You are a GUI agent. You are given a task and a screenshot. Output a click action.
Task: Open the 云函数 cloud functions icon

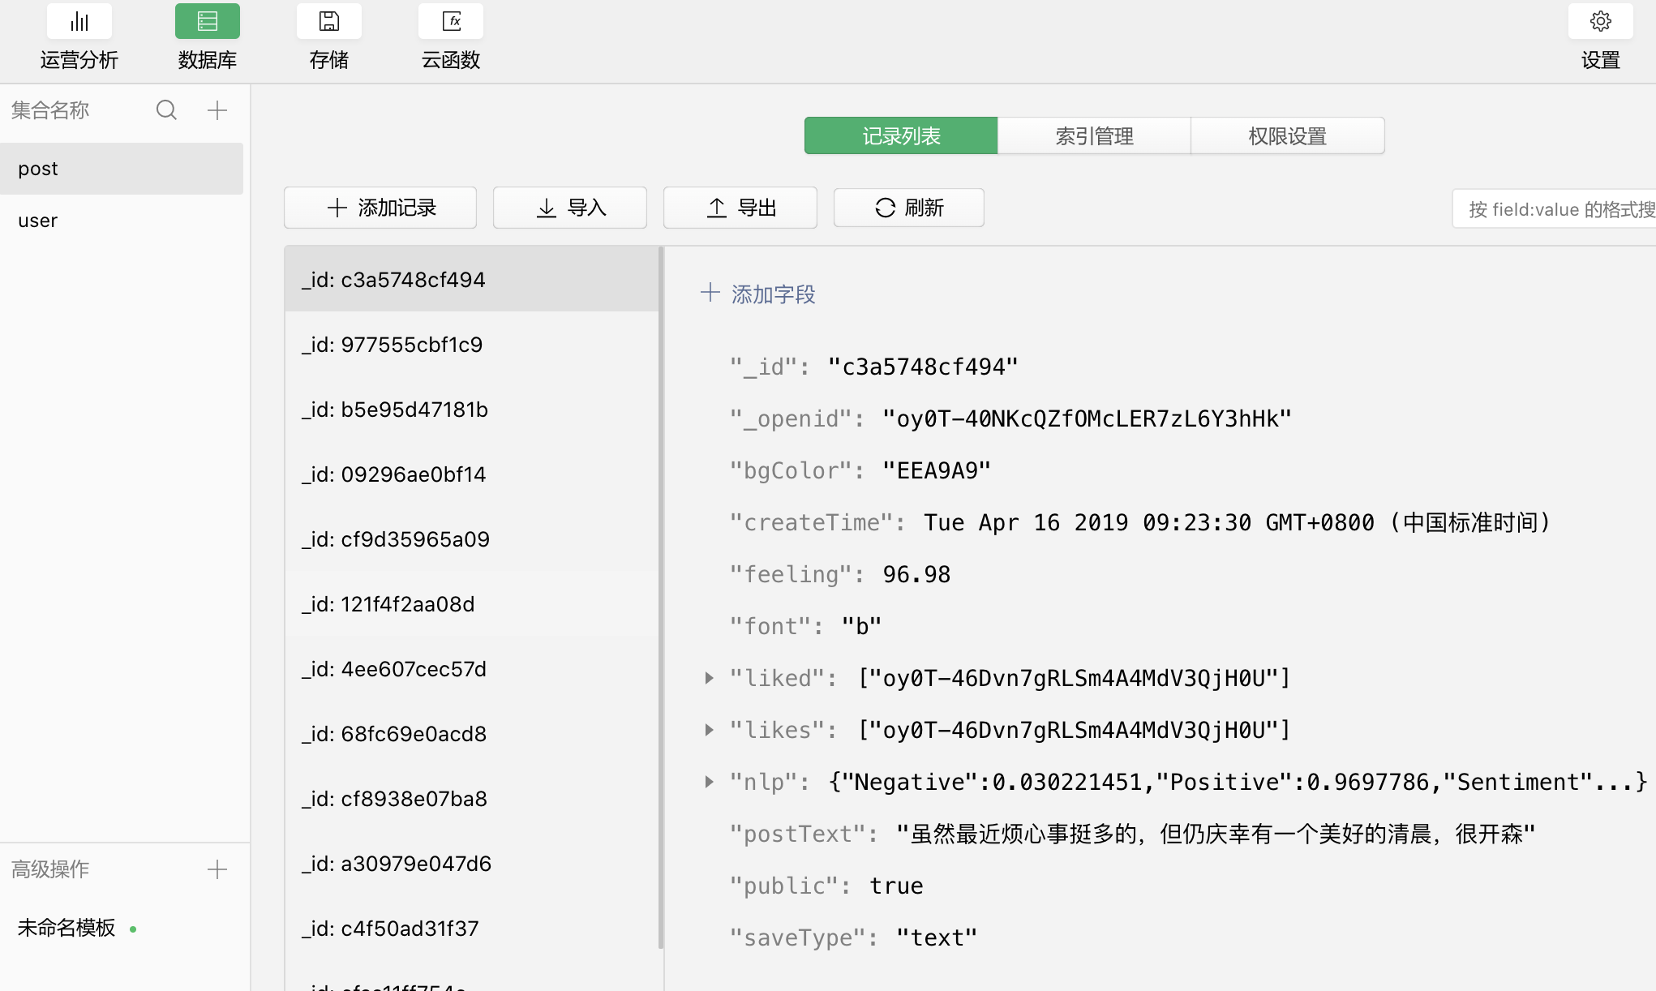451,22
